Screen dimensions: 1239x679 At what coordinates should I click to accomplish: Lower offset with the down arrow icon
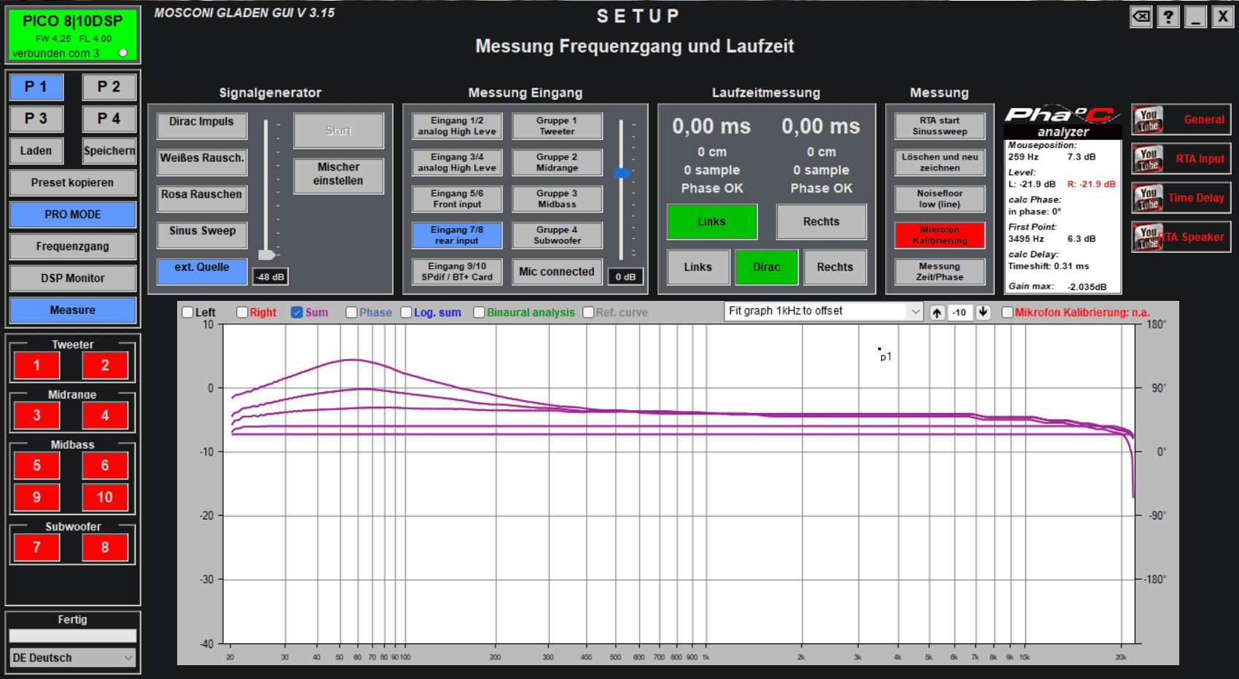(983, 313)
